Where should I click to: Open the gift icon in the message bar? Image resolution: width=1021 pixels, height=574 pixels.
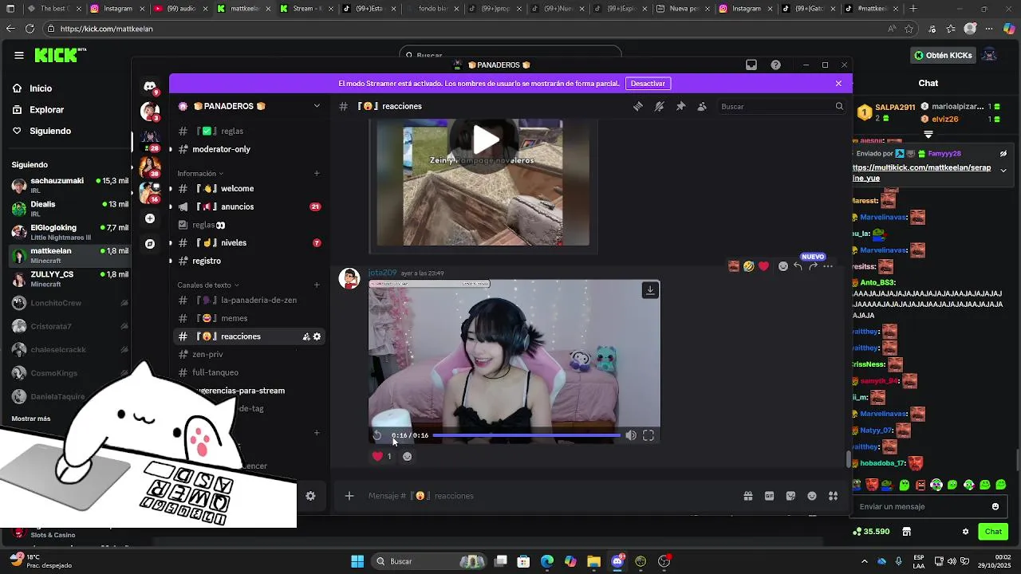tap(748, 496)
